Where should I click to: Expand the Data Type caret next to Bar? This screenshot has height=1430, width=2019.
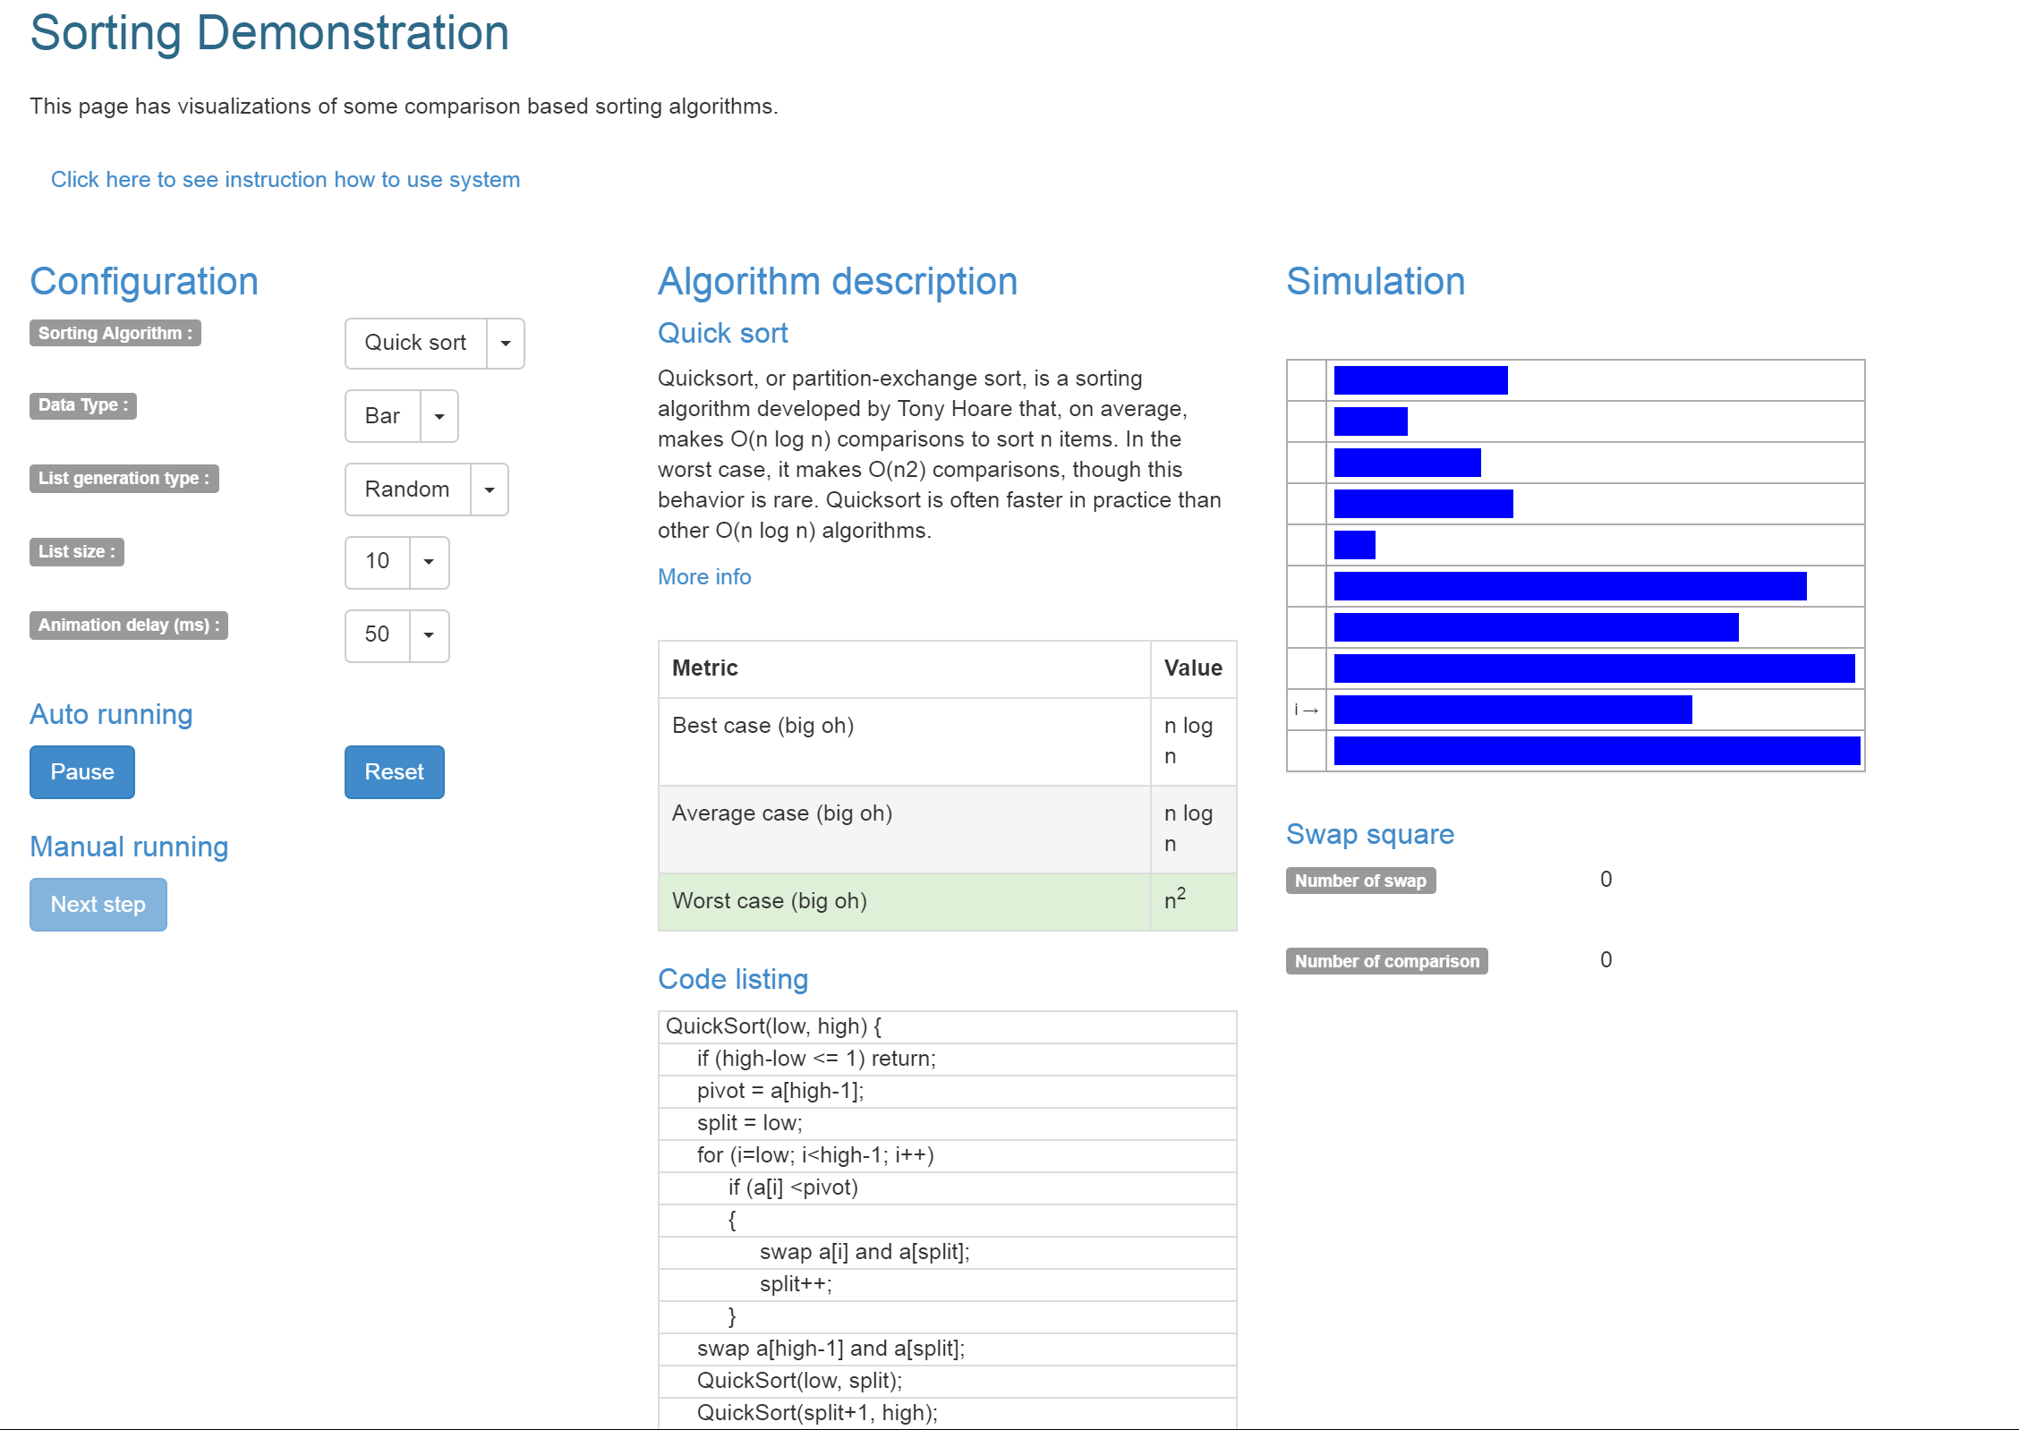pos(439,417)
